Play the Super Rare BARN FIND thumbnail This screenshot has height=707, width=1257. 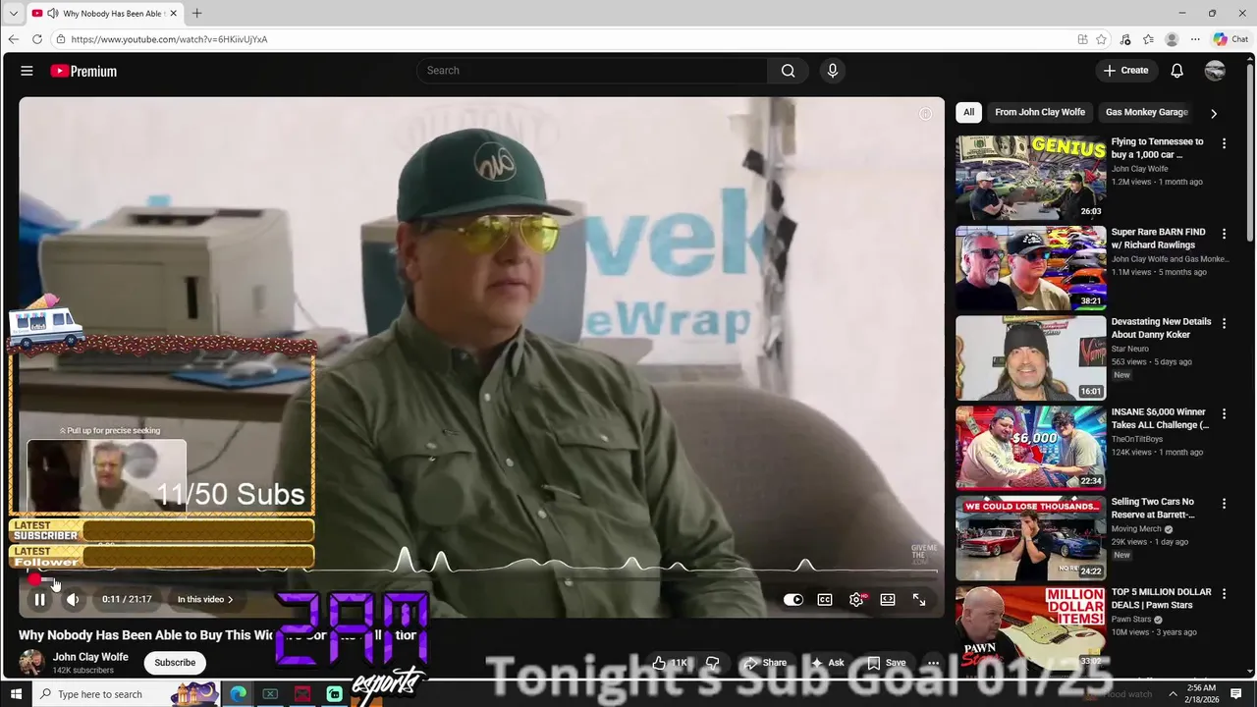coord(1031,268)
